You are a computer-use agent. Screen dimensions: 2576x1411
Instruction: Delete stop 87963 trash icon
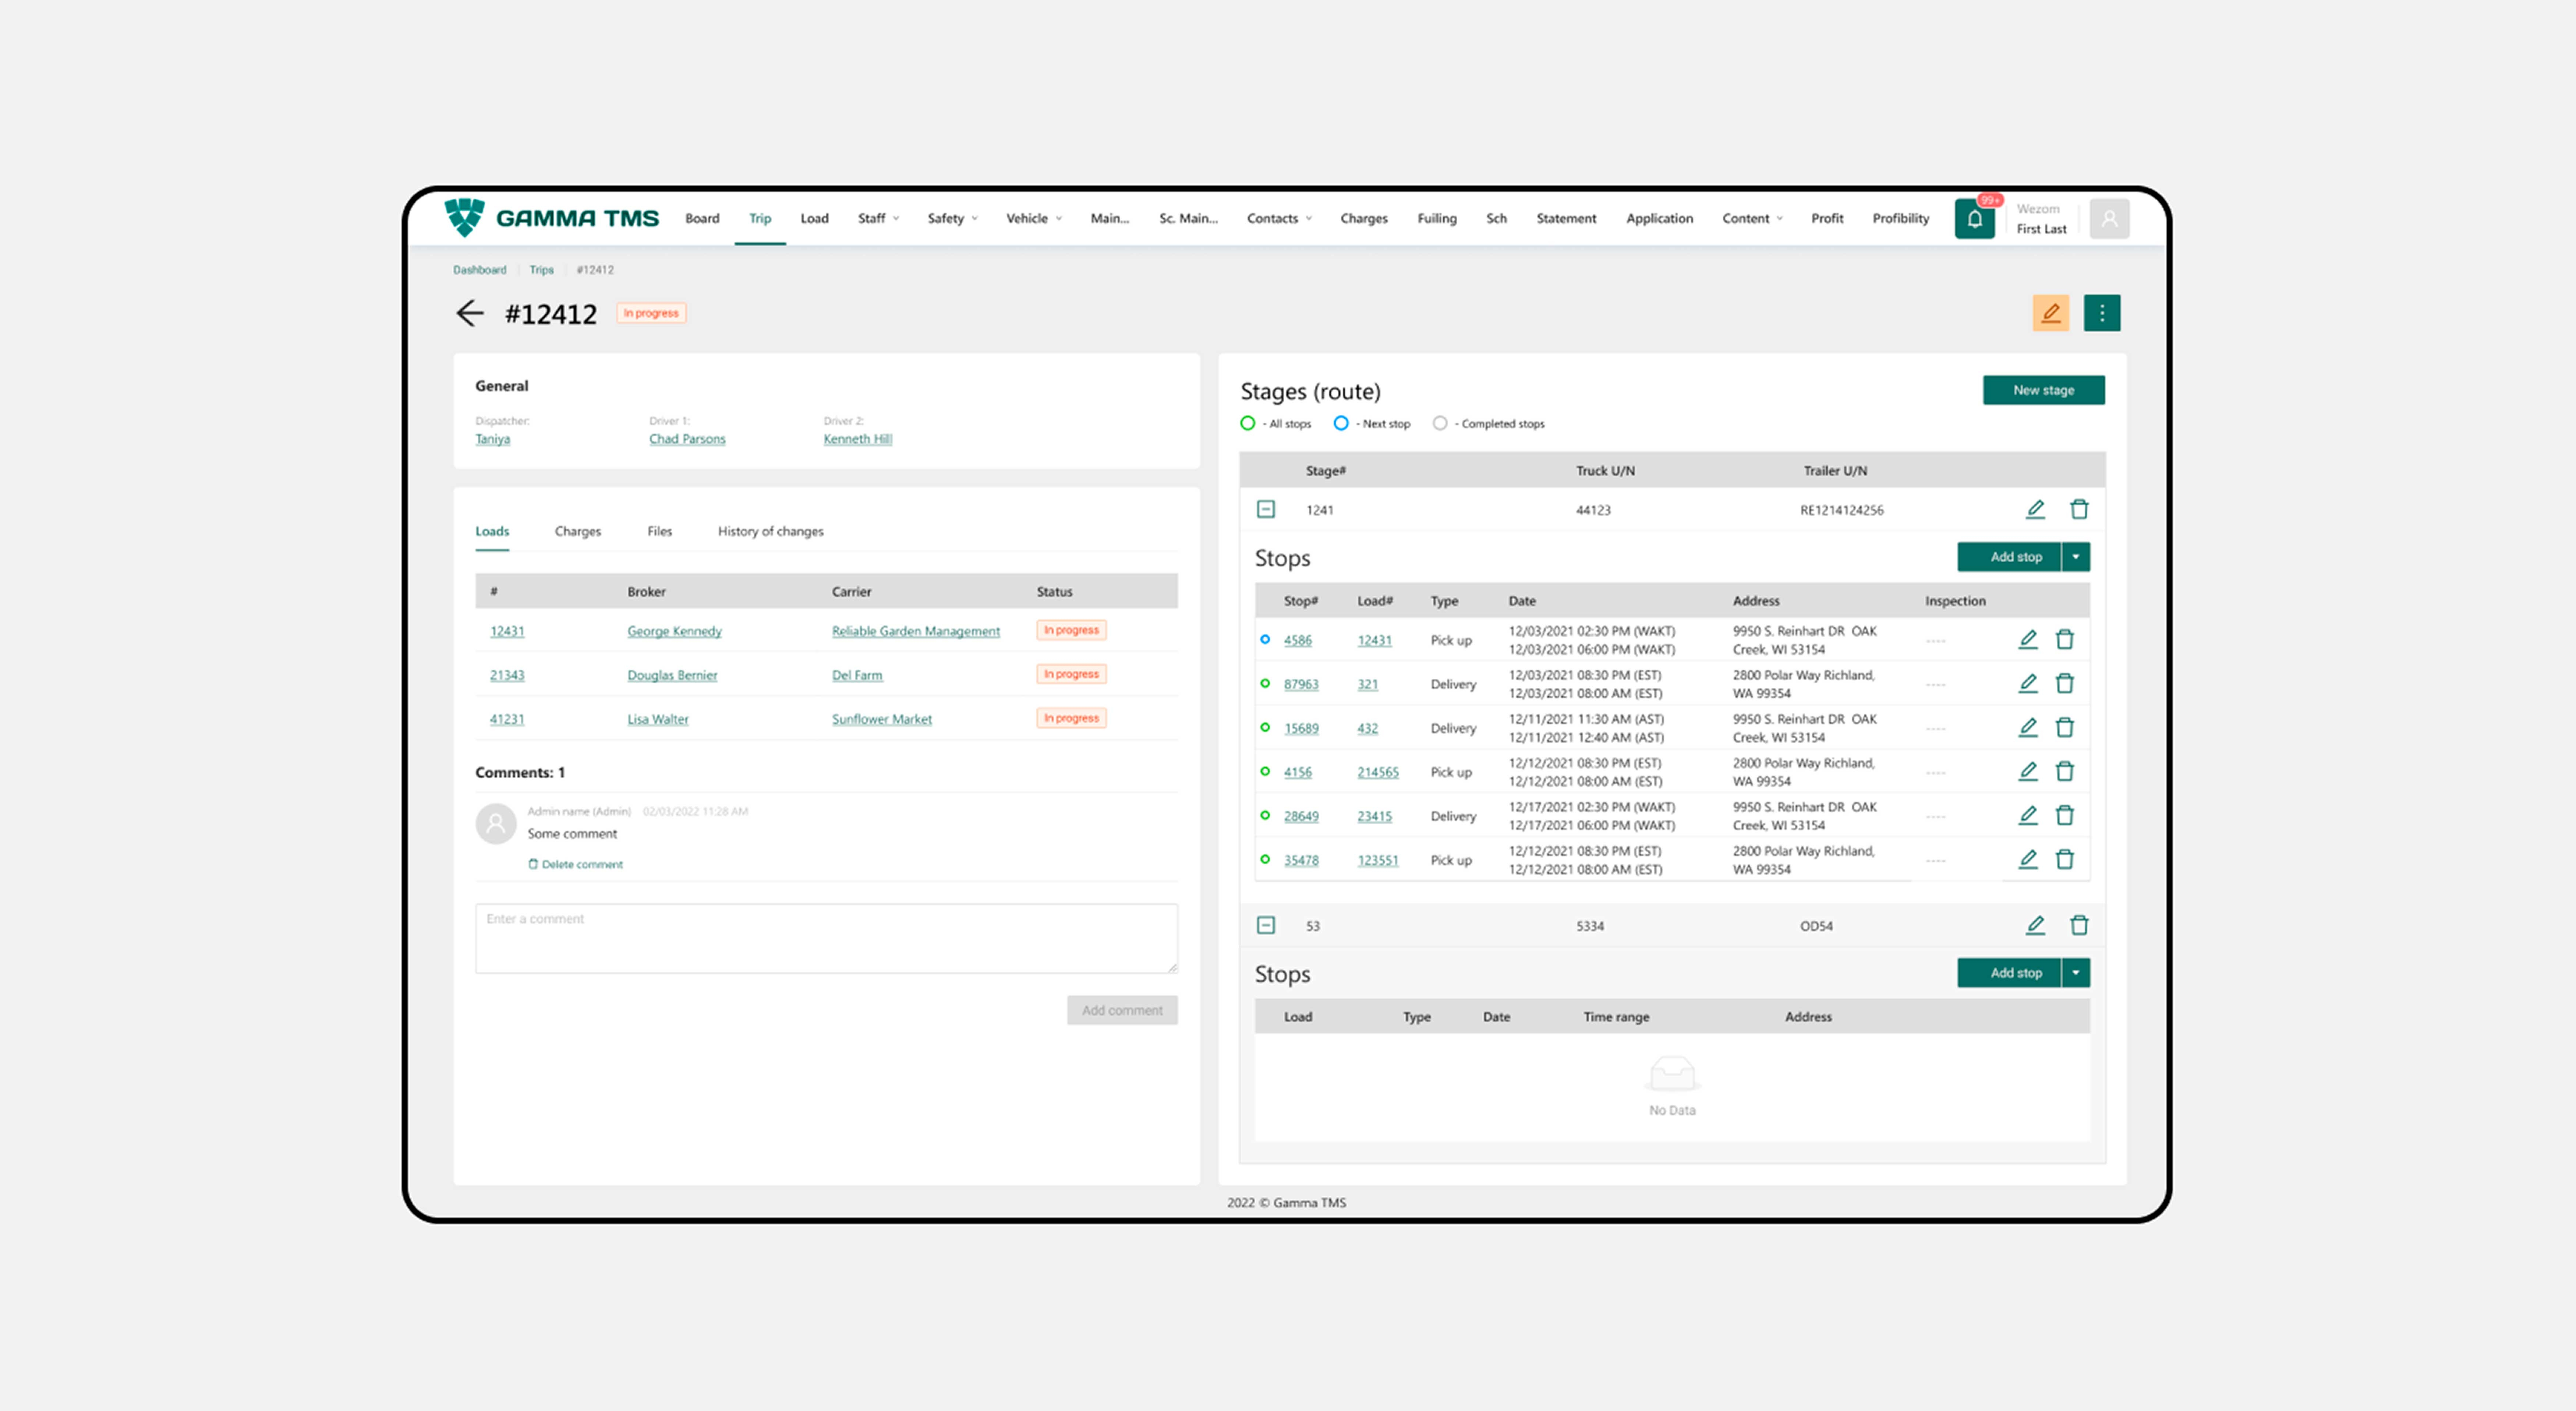[x=2064, y=683]
